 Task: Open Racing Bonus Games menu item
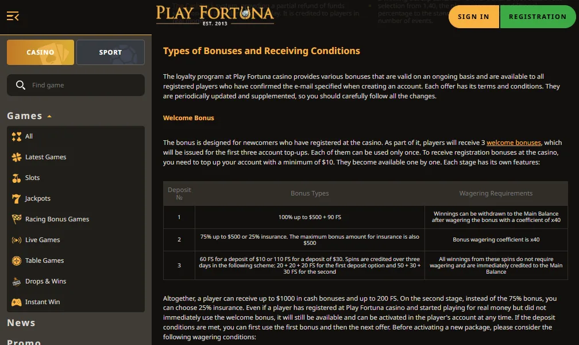coord(76,219)
